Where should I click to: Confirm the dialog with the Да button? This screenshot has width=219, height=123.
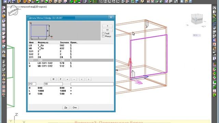pos(66,108)
